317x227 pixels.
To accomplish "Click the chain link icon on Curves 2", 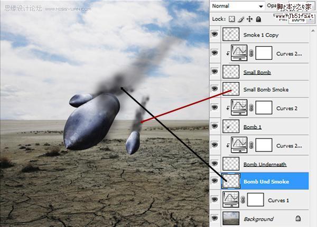I will (251, 107).
